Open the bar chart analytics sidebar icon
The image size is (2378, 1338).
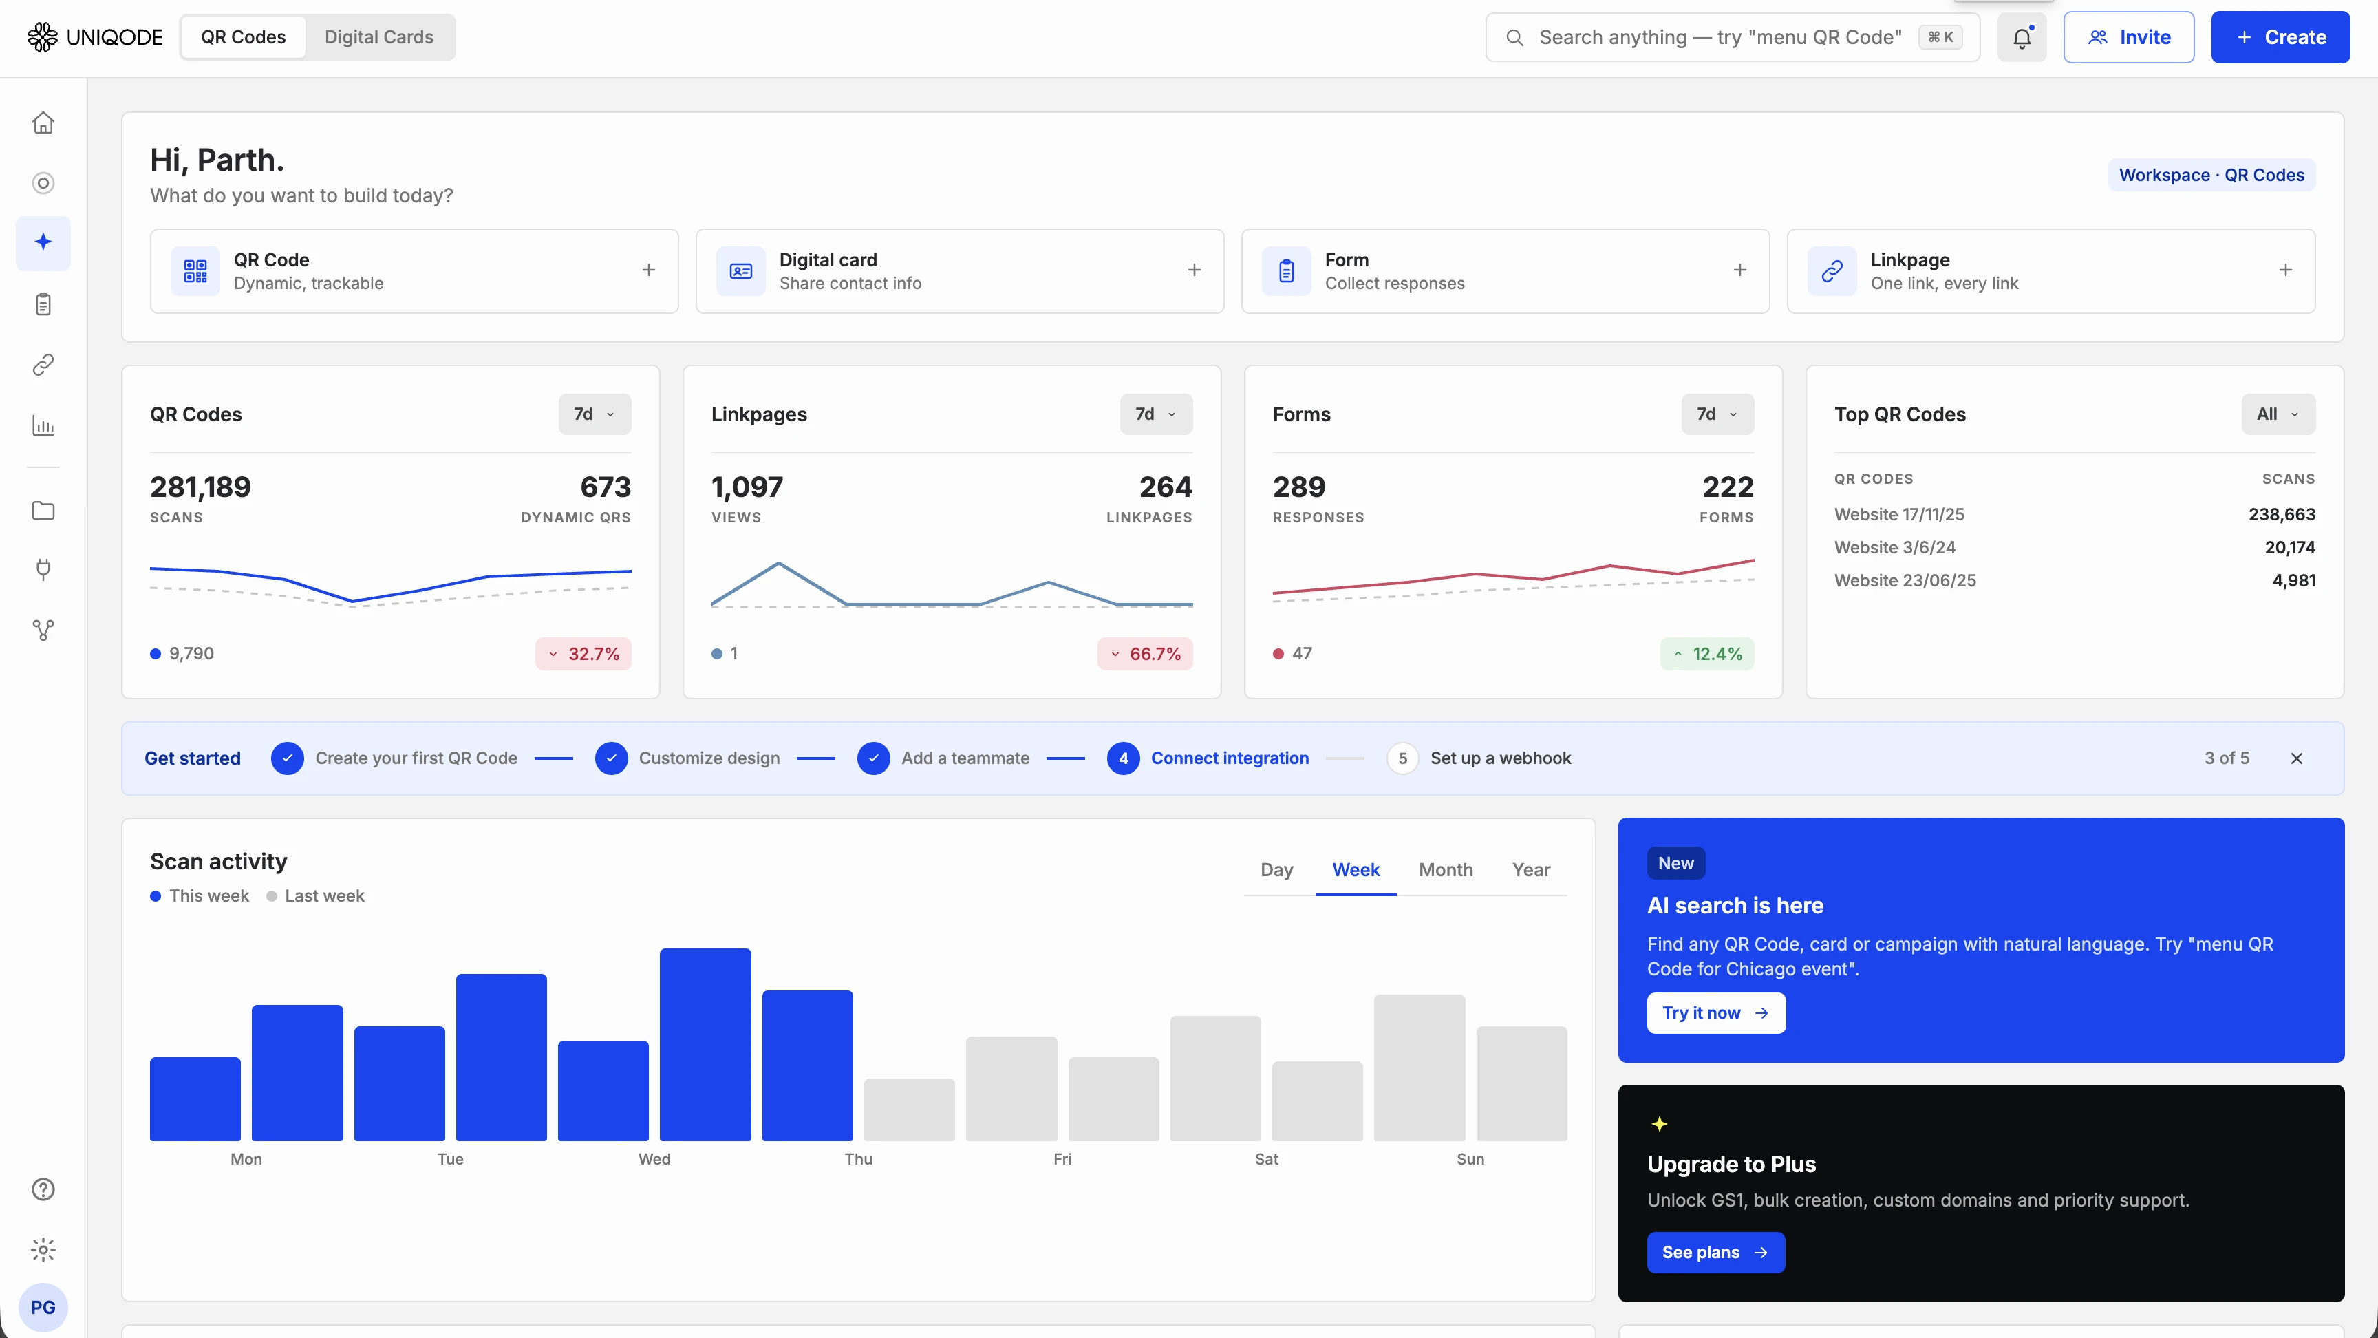pos(43,425)
